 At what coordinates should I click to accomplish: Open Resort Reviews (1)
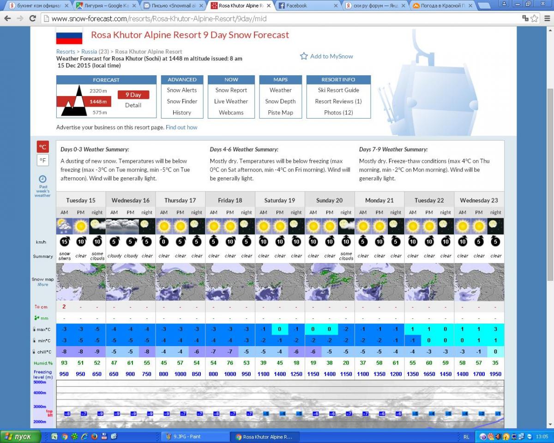click(x=338, y=102)
